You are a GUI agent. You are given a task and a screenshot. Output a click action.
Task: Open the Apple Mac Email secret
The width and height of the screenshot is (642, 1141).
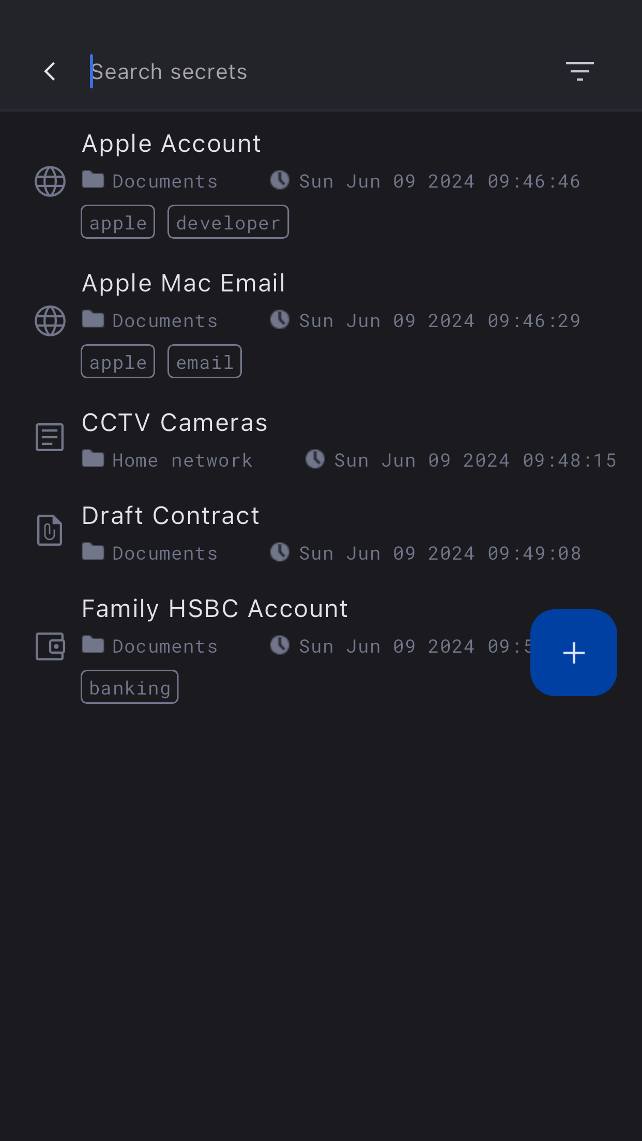tap(184, 283)
